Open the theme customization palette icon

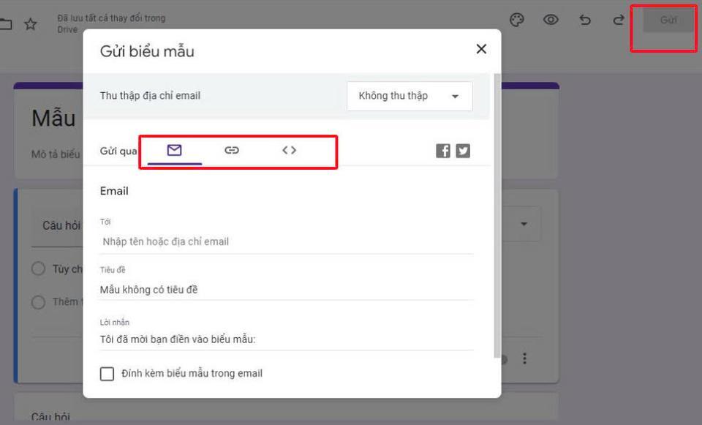pyautogui.click(x=517, y=20)
